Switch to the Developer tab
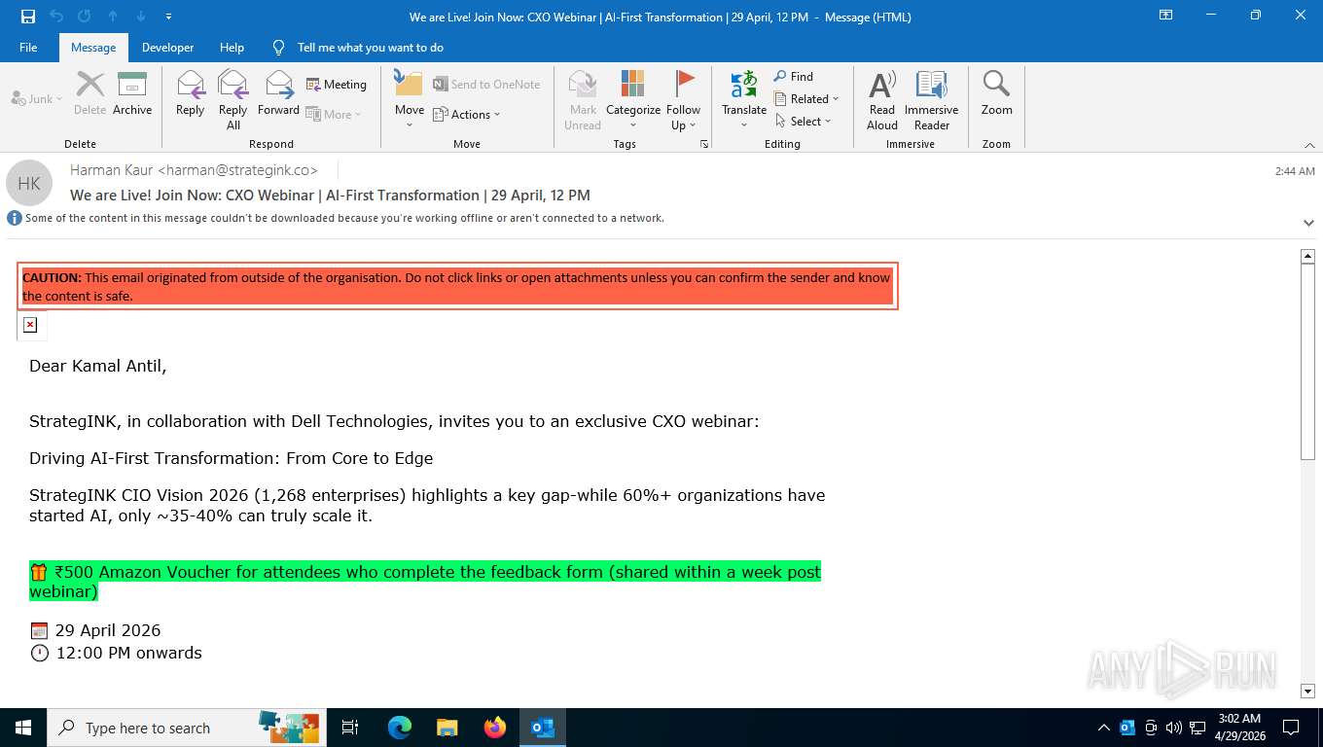Viewport: 1323px width, 747px height. point(167,48)
